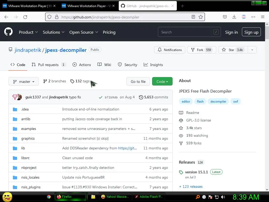Viewport: 269px width, 202px height.
Task: Click the browser forward arrow
Action: tap(16, 17)
